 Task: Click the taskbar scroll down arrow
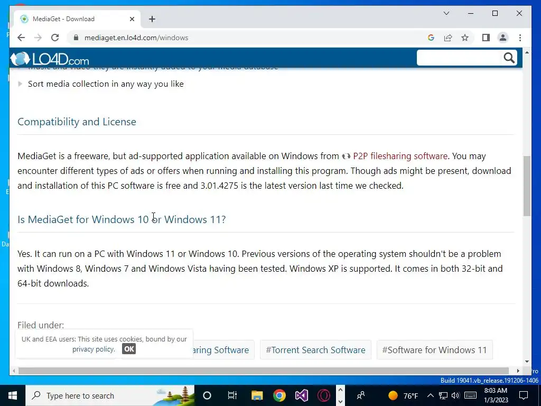[341, 401]
